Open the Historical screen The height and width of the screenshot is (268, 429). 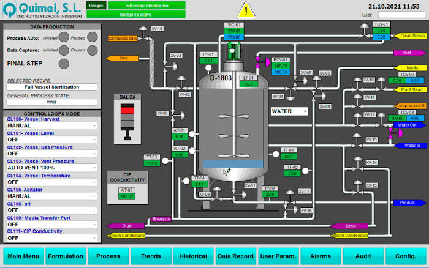193,256
